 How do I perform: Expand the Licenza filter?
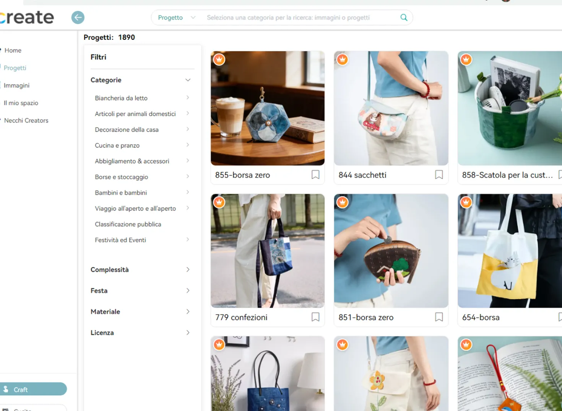(x=188, y=333)
